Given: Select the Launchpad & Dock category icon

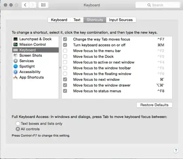Looking at the screenshot, I should click(x=15, y=39).
